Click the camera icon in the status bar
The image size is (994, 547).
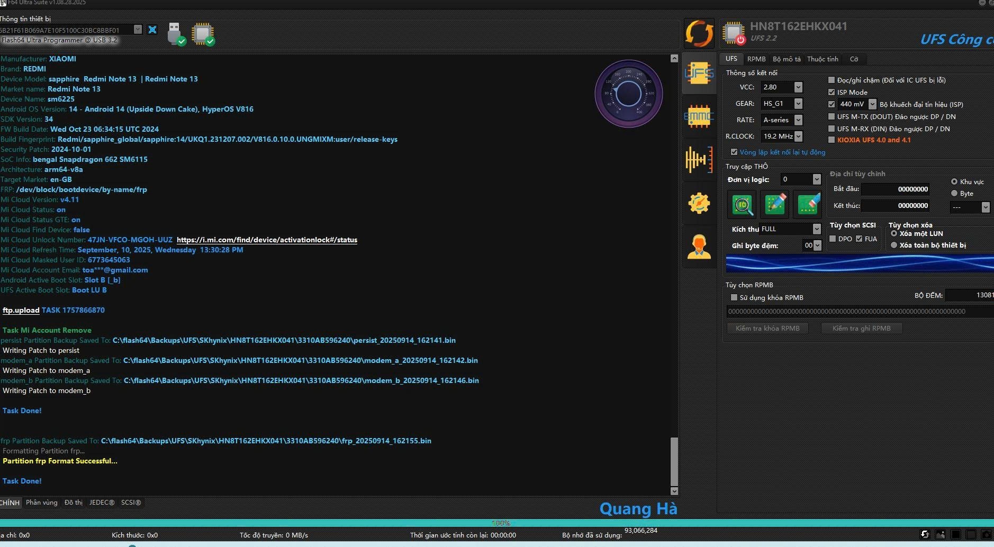coord(987,534)
